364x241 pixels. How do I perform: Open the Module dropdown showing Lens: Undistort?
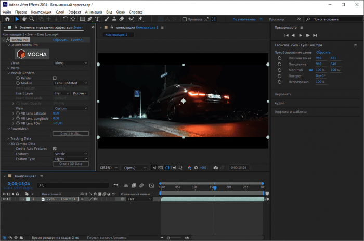pyautogui.click(x=71, y=83)
